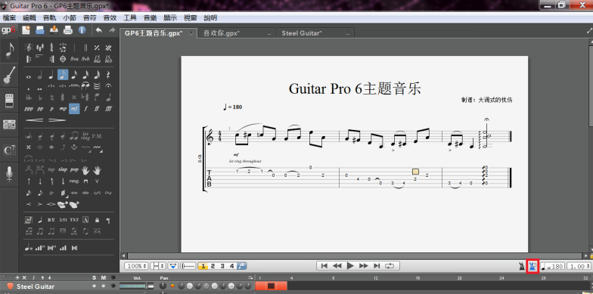593x294 pixels.
Task: Click the undo arrow icon
Action: (98, 30)
